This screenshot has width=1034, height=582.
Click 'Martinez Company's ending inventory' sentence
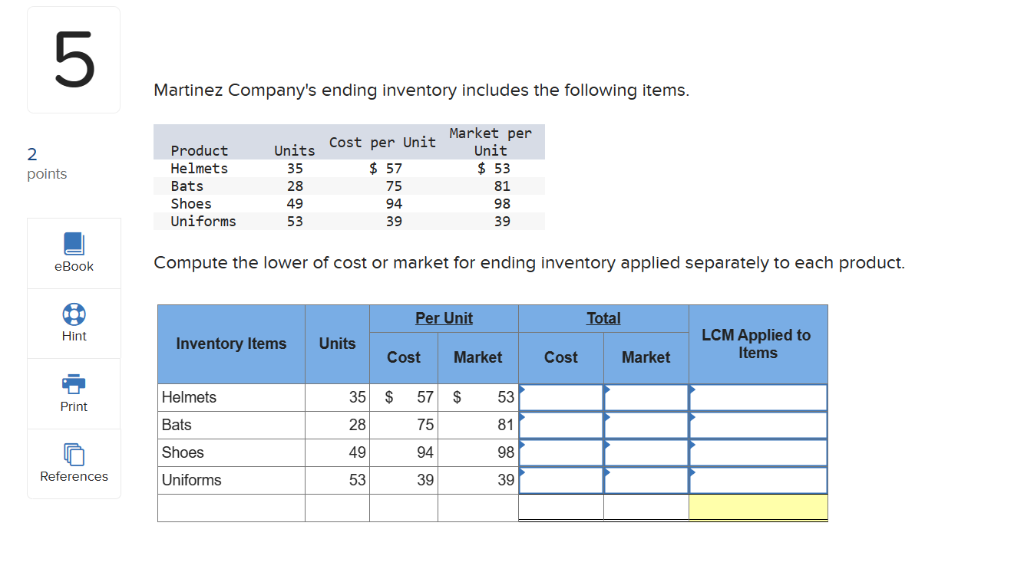(421, 90)
